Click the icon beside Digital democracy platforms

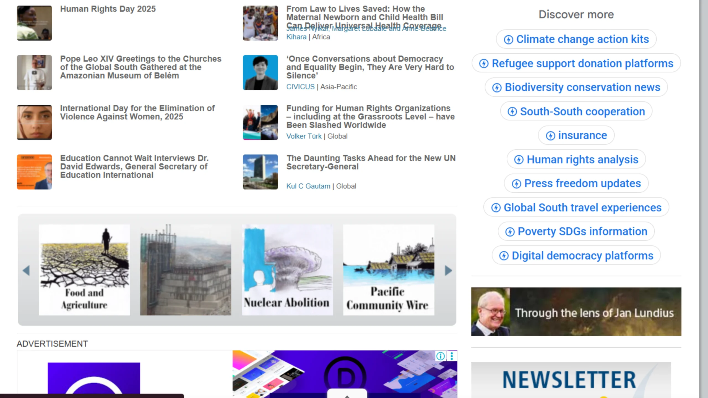click(504, 256)
